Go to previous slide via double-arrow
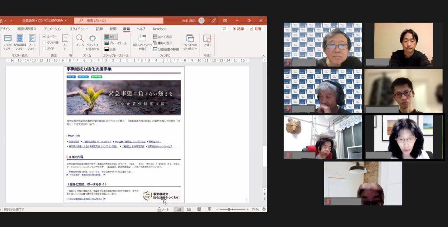This screenshot has width=448, height=227. [x=265, y=194]
